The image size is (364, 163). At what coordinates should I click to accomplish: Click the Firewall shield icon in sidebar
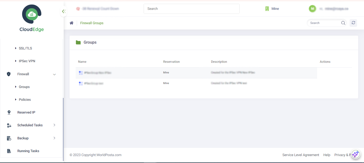click(x=9, y=74)
